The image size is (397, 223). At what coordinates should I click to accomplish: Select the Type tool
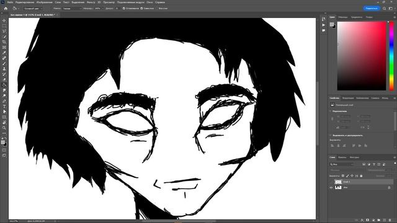4,107
